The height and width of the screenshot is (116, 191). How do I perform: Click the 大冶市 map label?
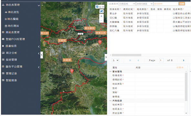click(x=67, y=60)
